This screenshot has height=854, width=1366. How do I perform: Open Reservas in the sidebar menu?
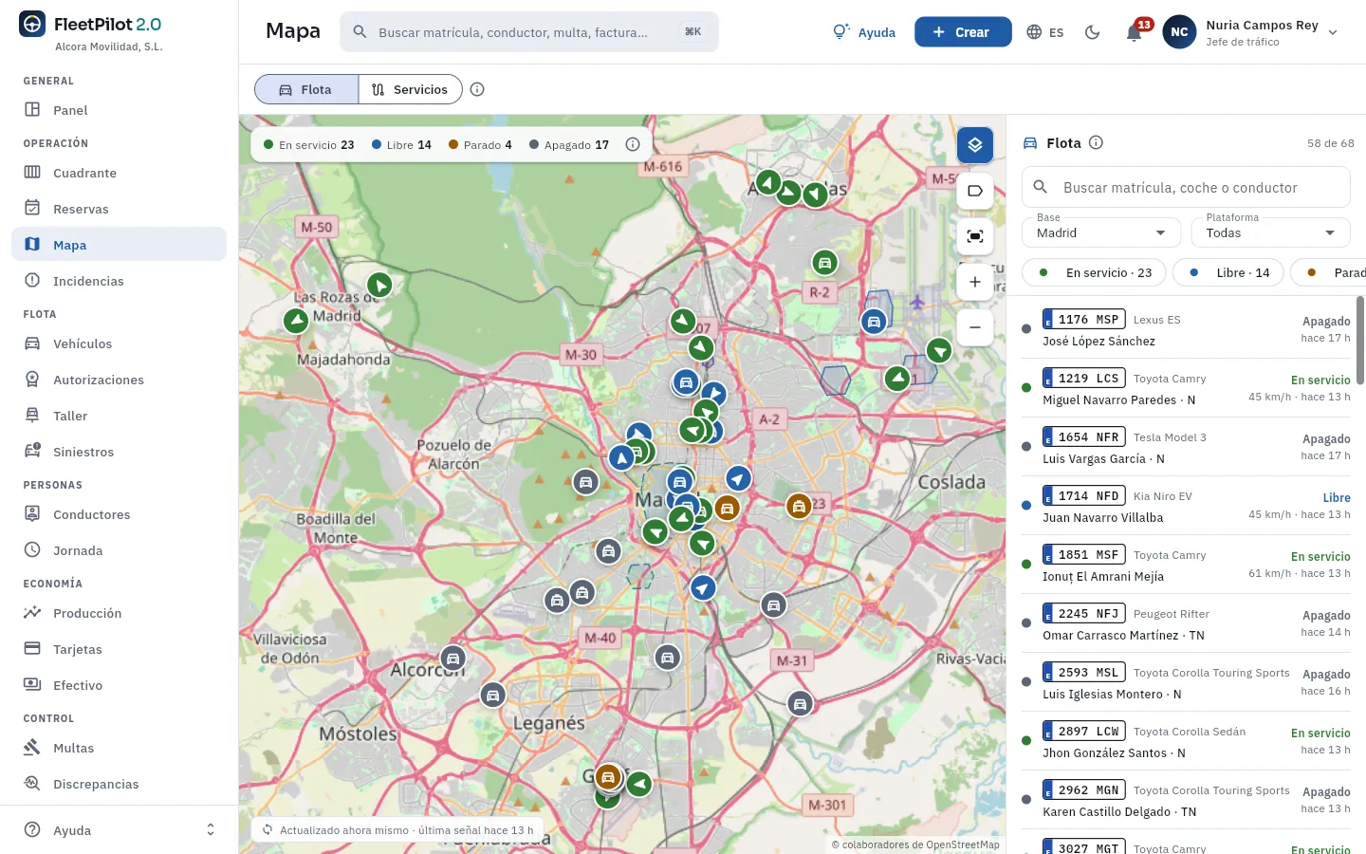(120, 209)
